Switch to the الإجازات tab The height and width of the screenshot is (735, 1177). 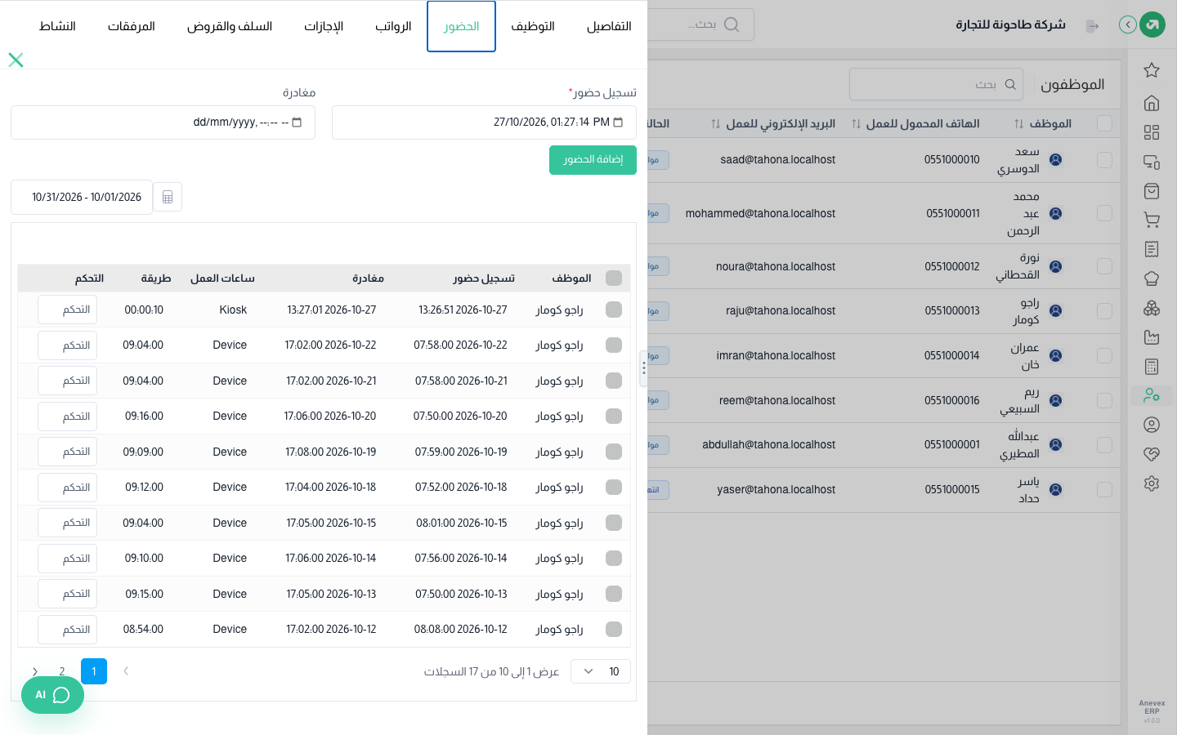[x=324, y=26]
